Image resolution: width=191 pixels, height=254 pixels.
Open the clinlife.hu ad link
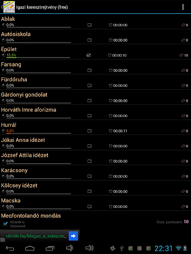point(36,236)
